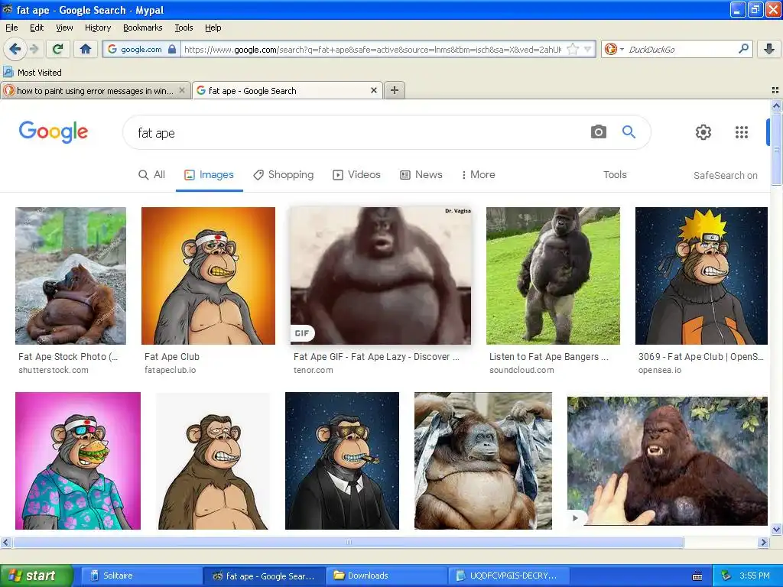Viewport: 783px width, 587px height.
Task: Open the ape eating burger thumbnail
Action: (x=78, y=461)
